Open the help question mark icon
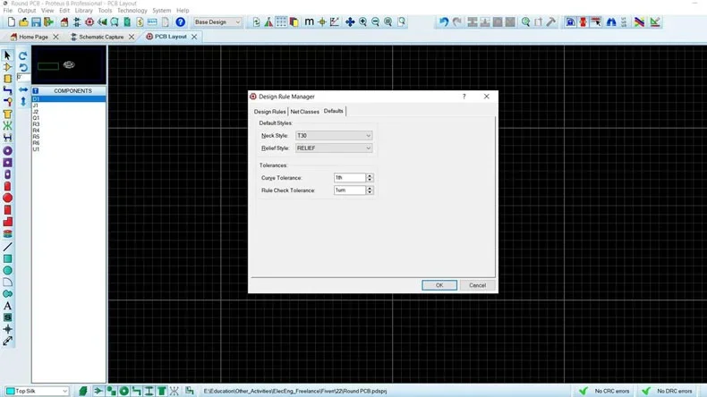This screenshot has width=707, height=397. pyautogui.click(x=181, y=22)
